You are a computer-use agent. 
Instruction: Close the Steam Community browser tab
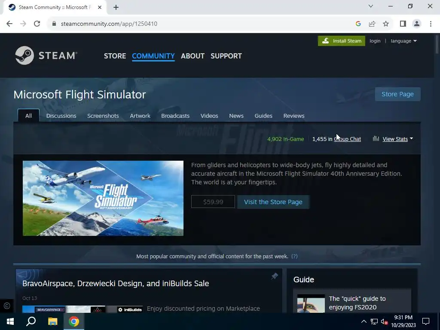tap(100, 7)
